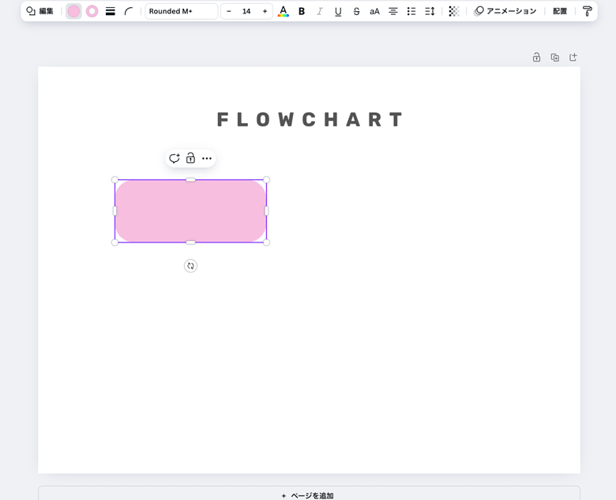Lock the shape from floating toolbar
Screen dimensions: 616x500
(190, 159)
